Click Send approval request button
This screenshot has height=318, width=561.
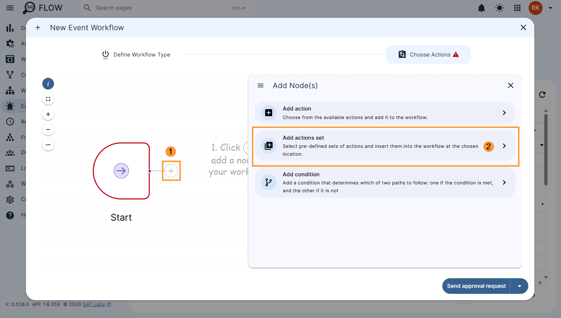point(476,286)
